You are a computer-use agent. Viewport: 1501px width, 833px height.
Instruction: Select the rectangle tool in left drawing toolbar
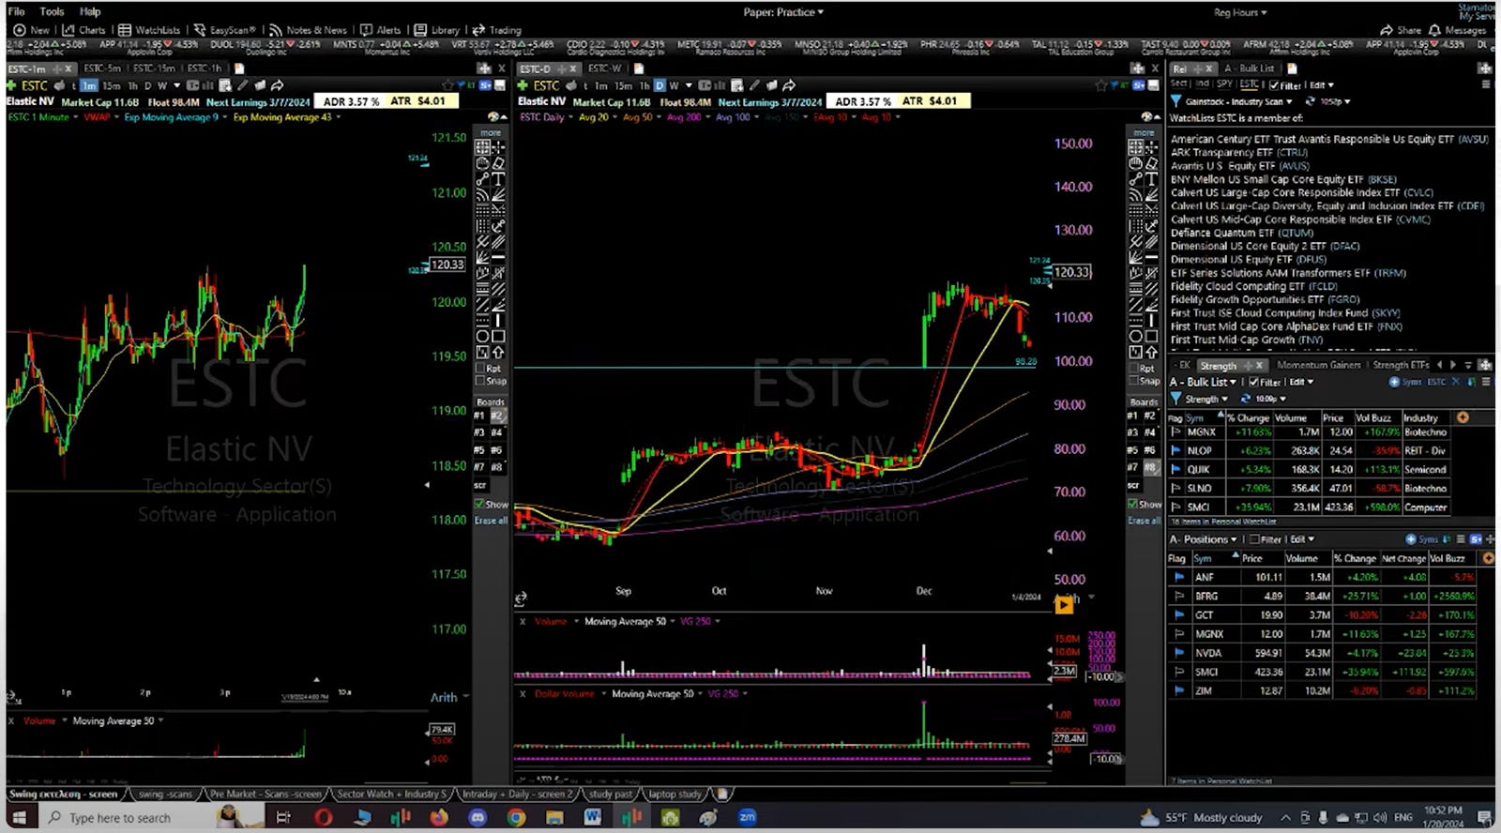(498, 336)
